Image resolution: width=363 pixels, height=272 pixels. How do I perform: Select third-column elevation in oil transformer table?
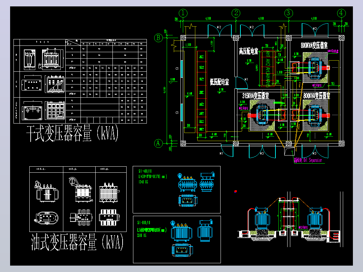(109, 193)
